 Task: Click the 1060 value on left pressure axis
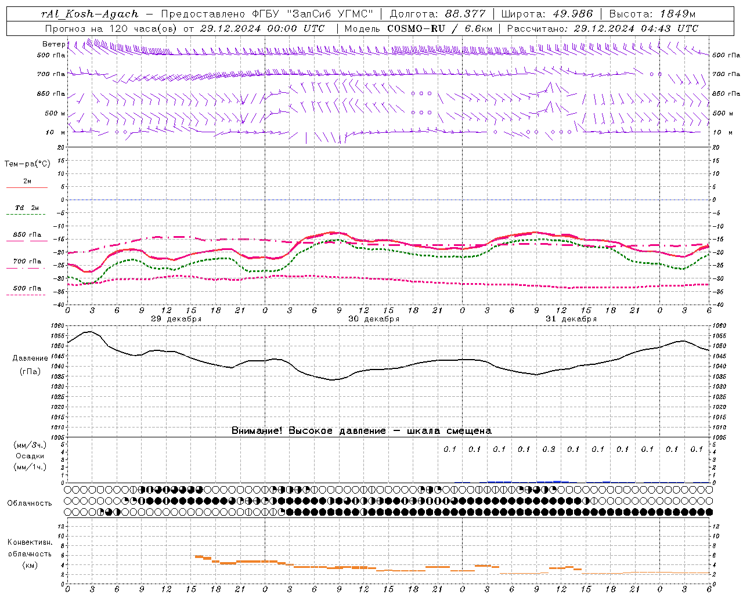(x=57, y=326)
